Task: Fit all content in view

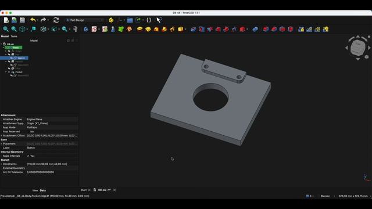Action: click(x=6, y=29)
